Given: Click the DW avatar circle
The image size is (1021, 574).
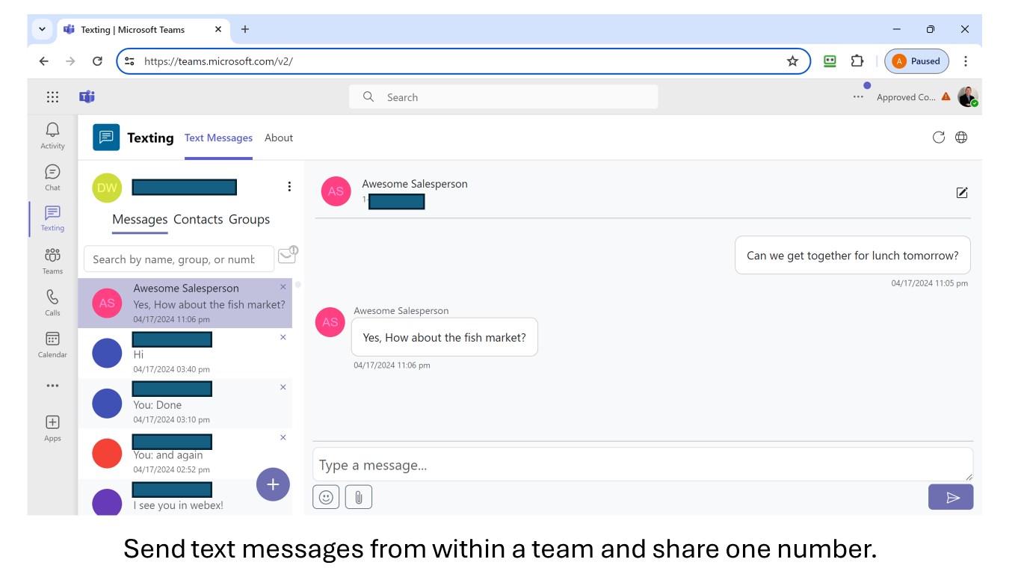Looking at the screenshot, I should click(107, 188).
